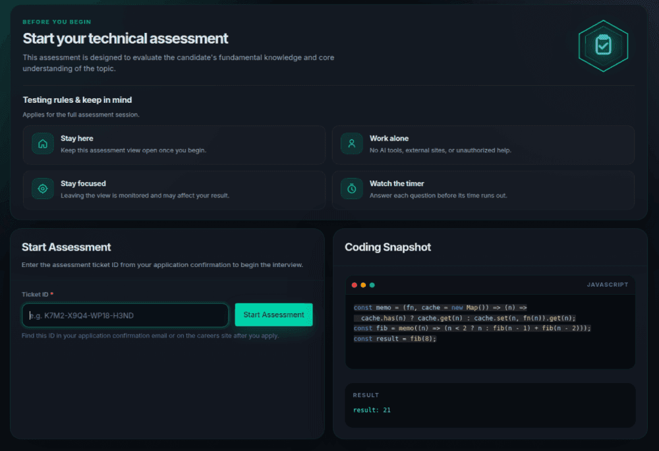Click the 'Ticket ID' field label
Screen dimensions: 659x451
coord(35,294)
